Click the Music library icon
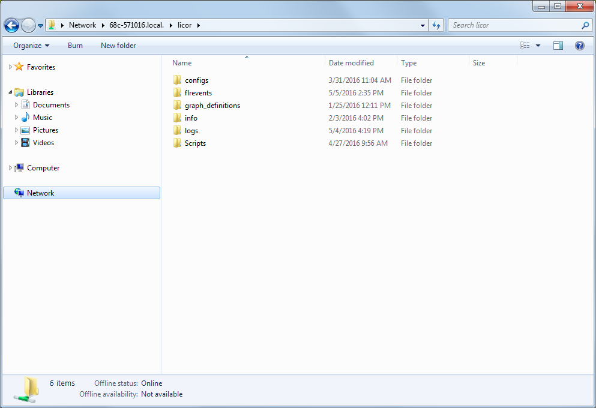596x408 pixels. click(25, 117)
